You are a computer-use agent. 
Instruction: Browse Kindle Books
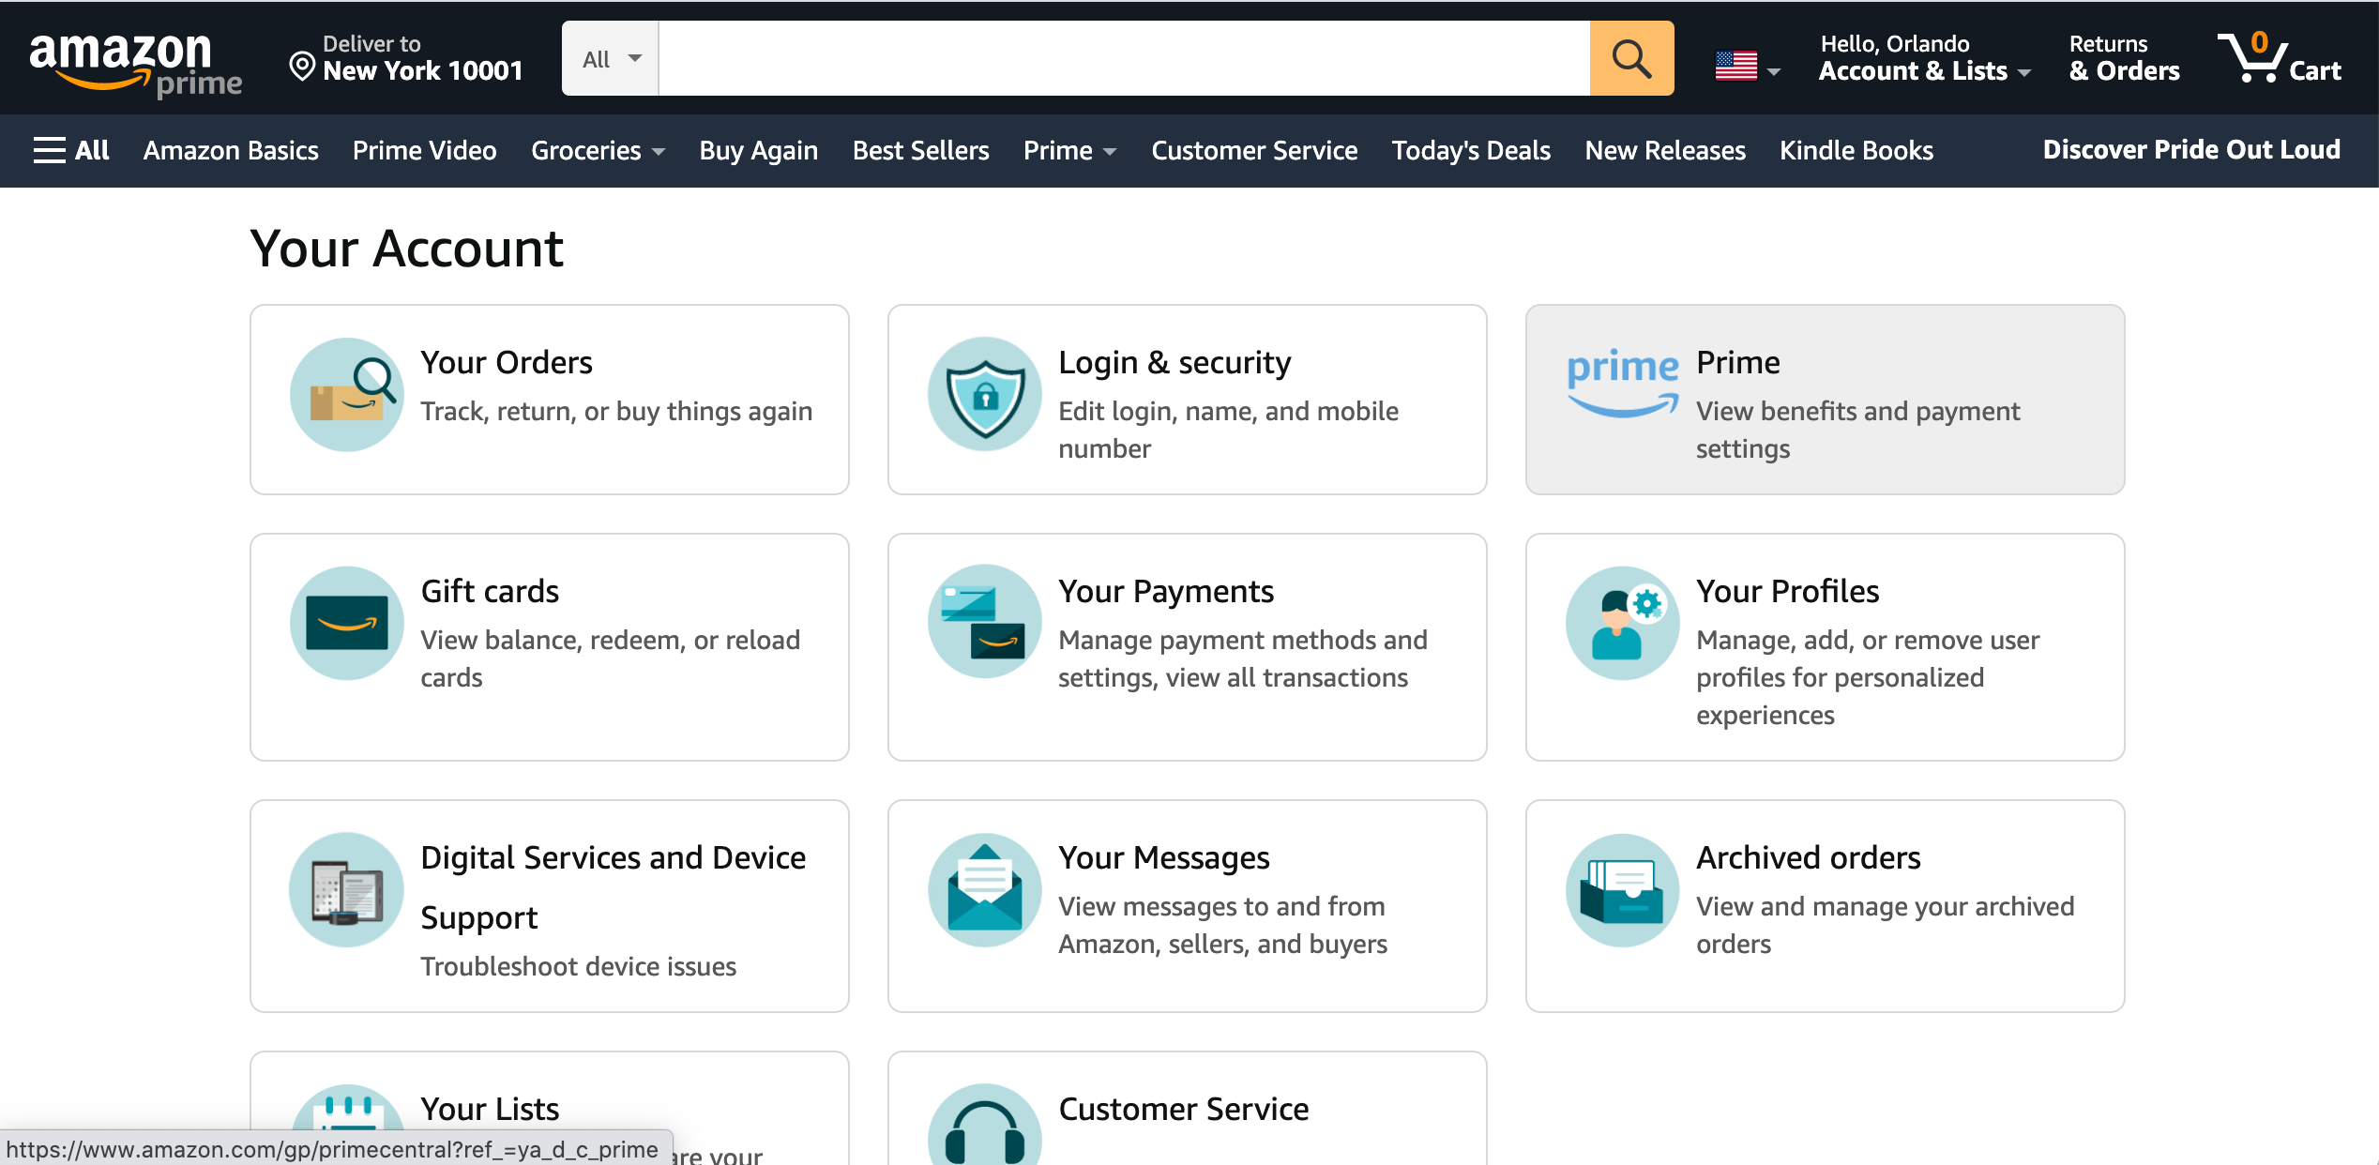1856,150
